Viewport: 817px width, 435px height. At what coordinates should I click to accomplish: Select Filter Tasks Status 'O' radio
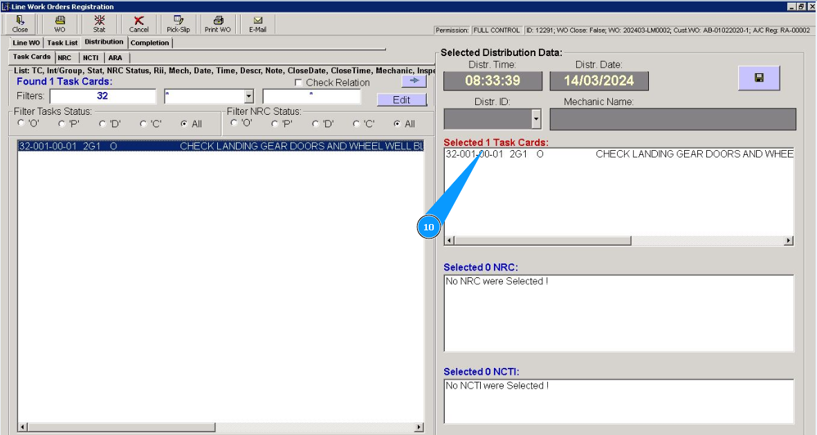coord(21,124)
